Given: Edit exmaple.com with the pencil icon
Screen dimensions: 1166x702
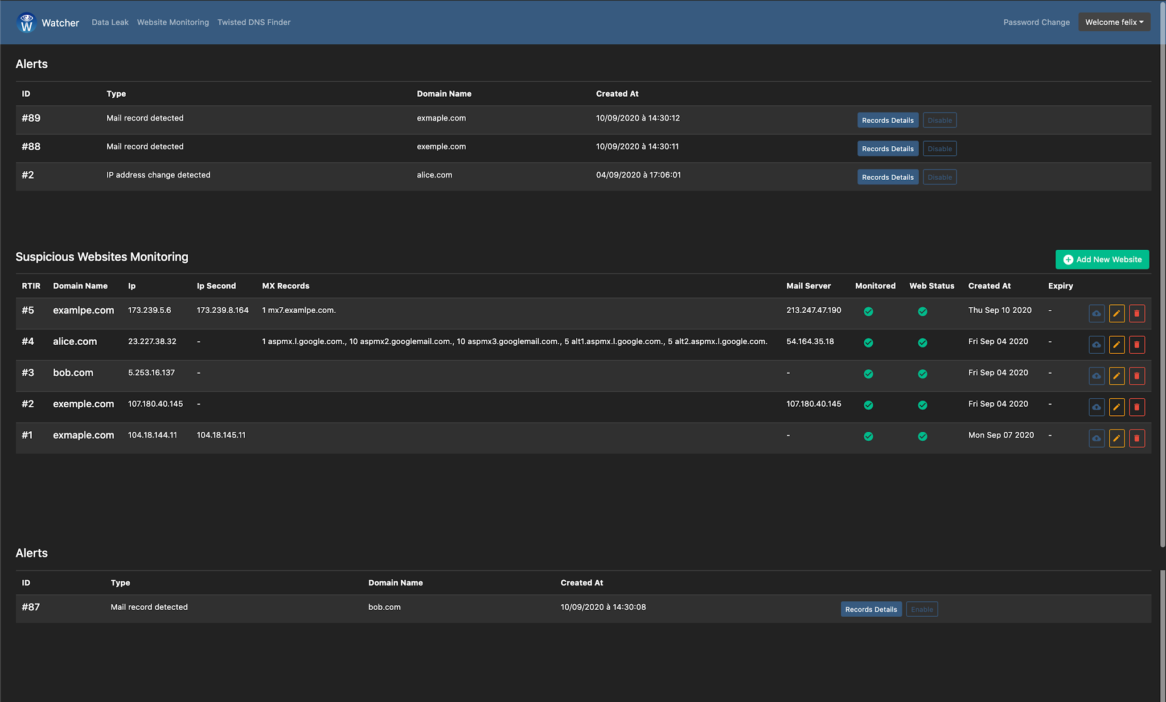Looking at the screenshot, I should [1116, 439].
